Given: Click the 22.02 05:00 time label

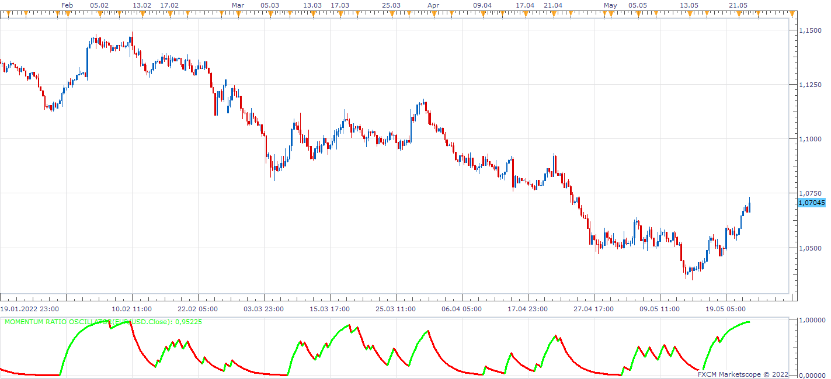Looking at the screenshot, I should pos(198,309).
